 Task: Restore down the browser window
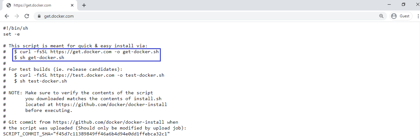click(x=404, y=4)
